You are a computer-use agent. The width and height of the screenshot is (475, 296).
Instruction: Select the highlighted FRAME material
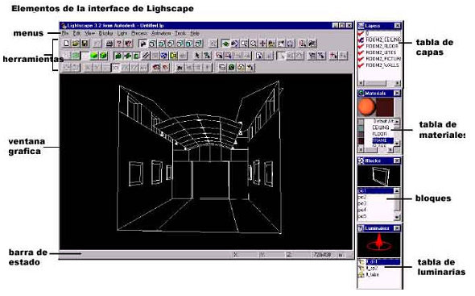coord(382,140)
